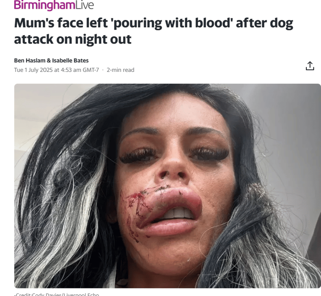Open the share icon beside the byline

(310, 66)
